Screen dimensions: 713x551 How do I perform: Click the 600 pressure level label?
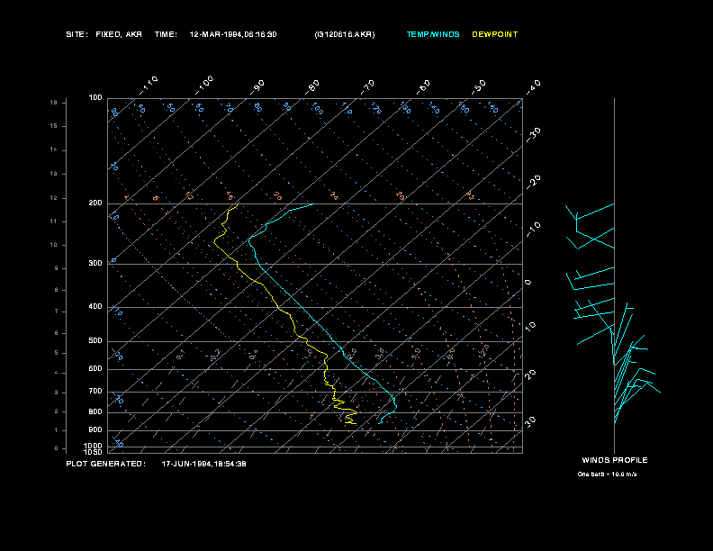(x=95, y=369)
